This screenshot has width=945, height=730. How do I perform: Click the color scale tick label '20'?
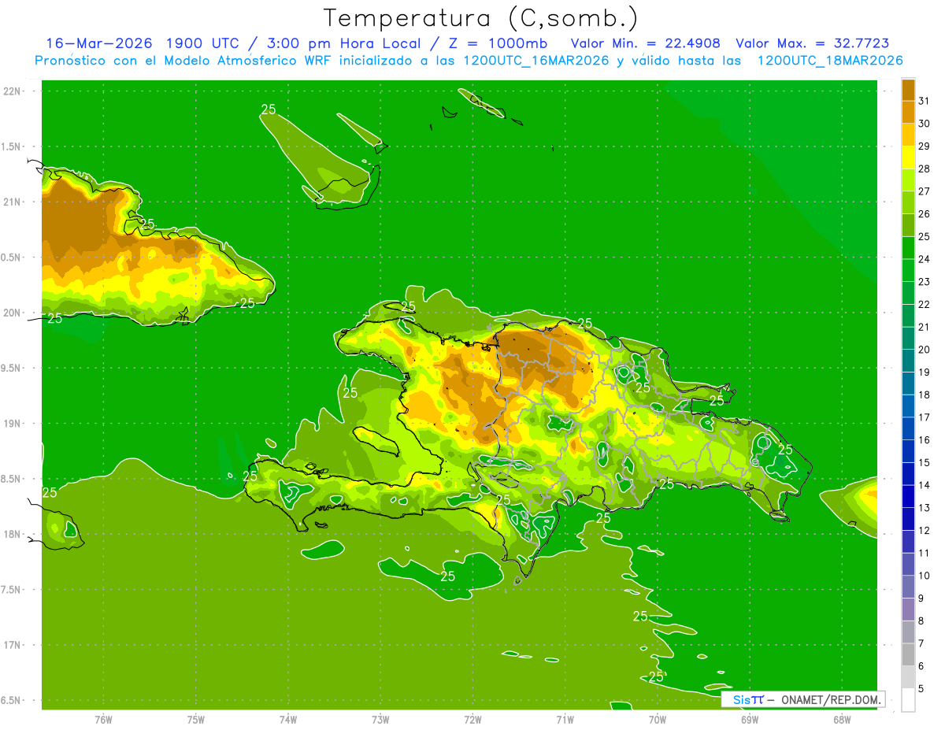pyautogui.click(x=924, y=350)
